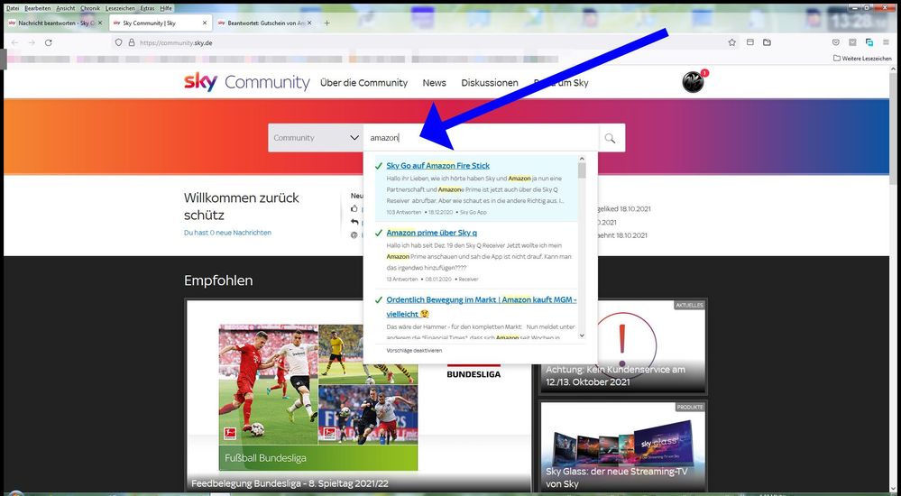Click the thumbs-up likes icon
The image size is (901, 496).
coord(354,208)
